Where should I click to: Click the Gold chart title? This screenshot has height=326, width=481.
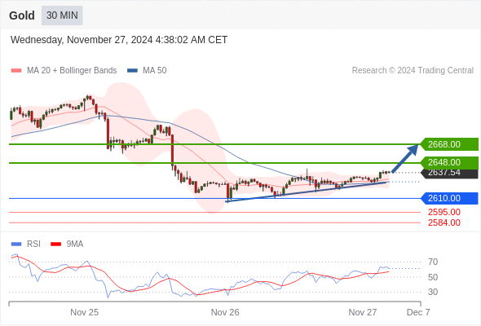22,15
